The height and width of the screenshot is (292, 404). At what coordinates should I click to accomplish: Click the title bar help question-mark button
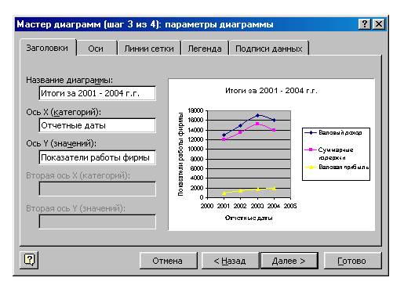pos(365,24)
